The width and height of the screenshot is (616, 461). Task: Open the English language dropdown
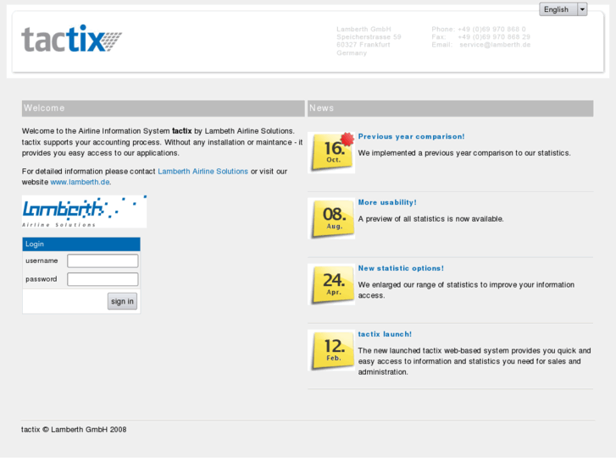click(563, 9)
